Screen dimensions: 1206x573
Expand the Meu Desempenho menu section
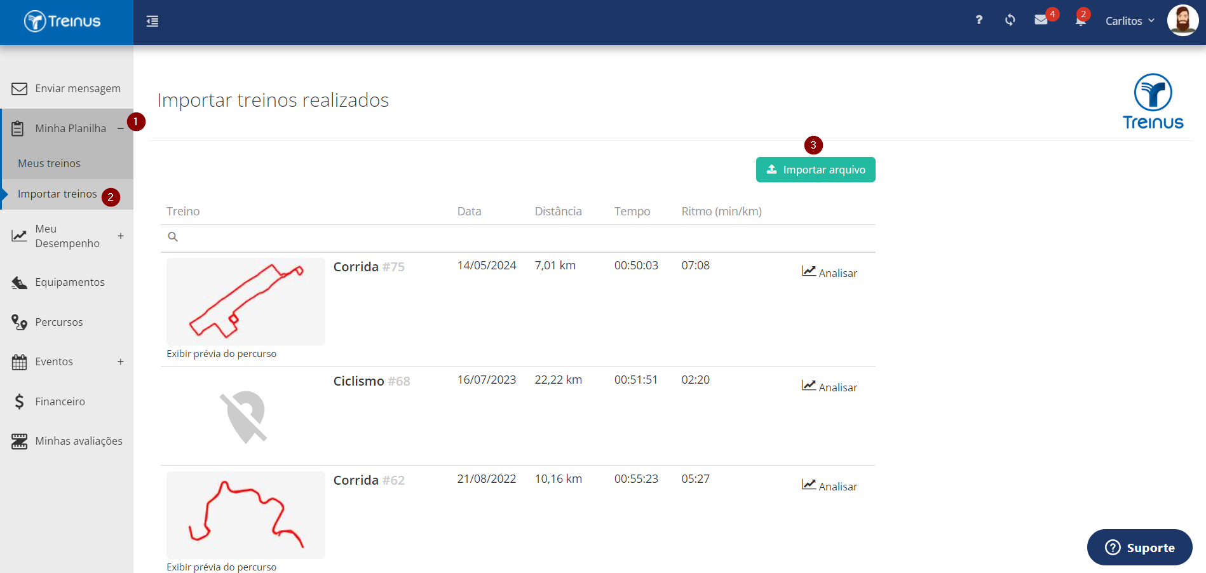click(121, 236)
